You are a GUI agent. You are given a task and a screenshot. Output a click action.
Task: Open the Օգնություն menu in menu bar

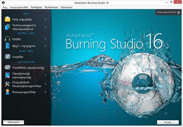[66, 7]
